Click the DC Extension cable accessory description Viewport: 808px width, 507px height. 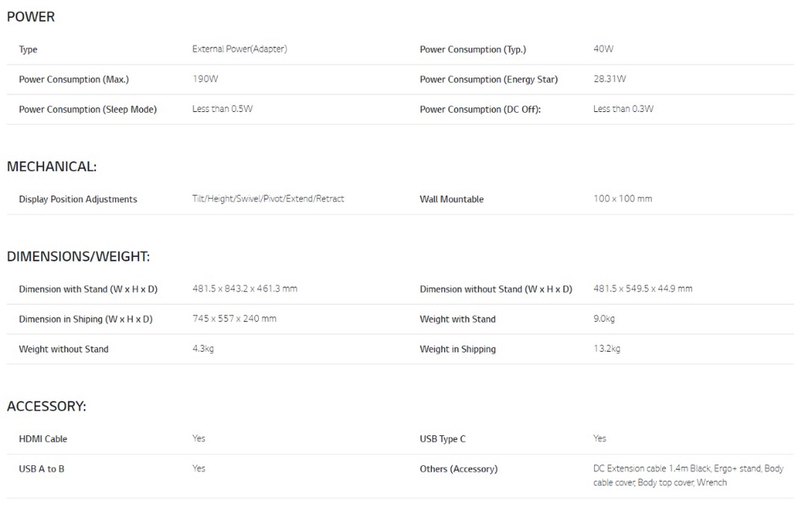click(687, 475)
